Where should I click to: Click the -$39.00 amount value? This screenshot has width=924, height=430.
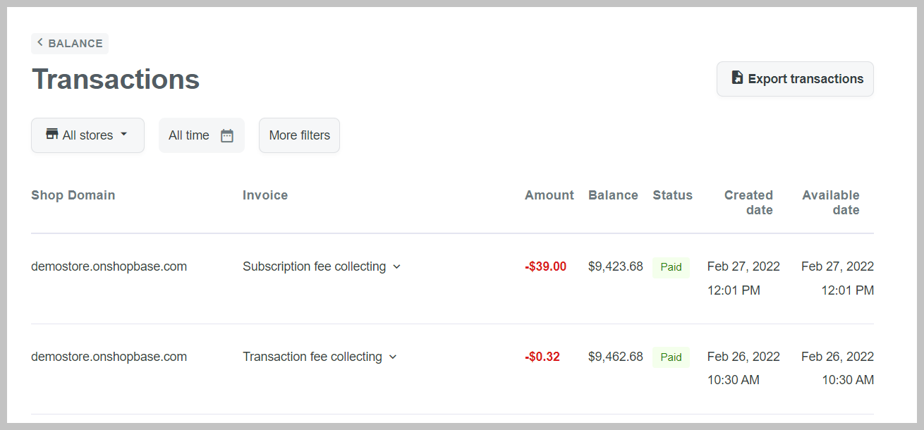[545, 266]
